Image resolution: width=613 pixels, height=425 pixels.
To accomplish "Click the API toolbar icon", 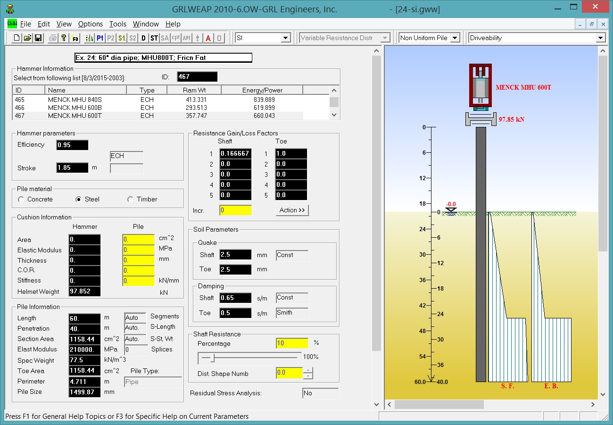I will pyautogui.click(x=187, y=38).
